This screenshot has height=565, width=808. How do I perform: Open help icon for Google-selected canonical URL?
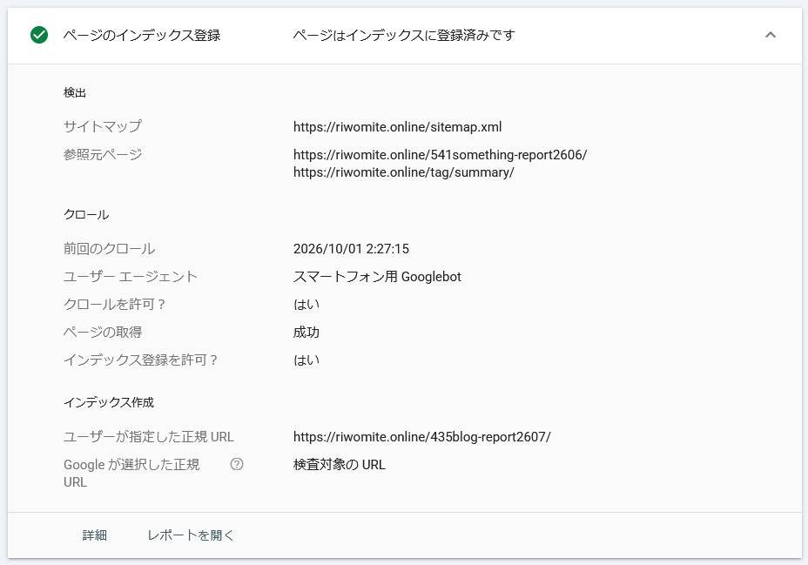click(x=237, y=464)
